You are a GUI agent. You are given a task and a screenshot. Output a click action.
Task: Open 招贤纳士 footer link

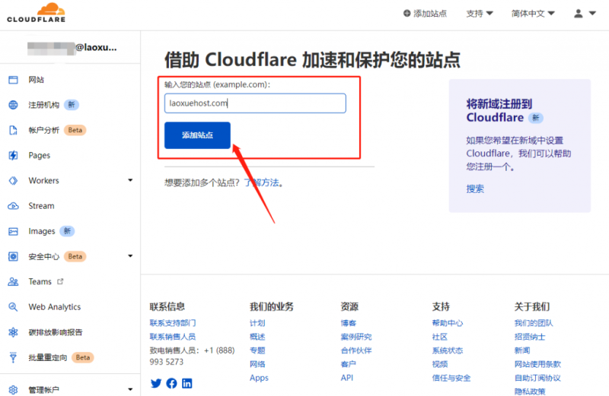530,337
